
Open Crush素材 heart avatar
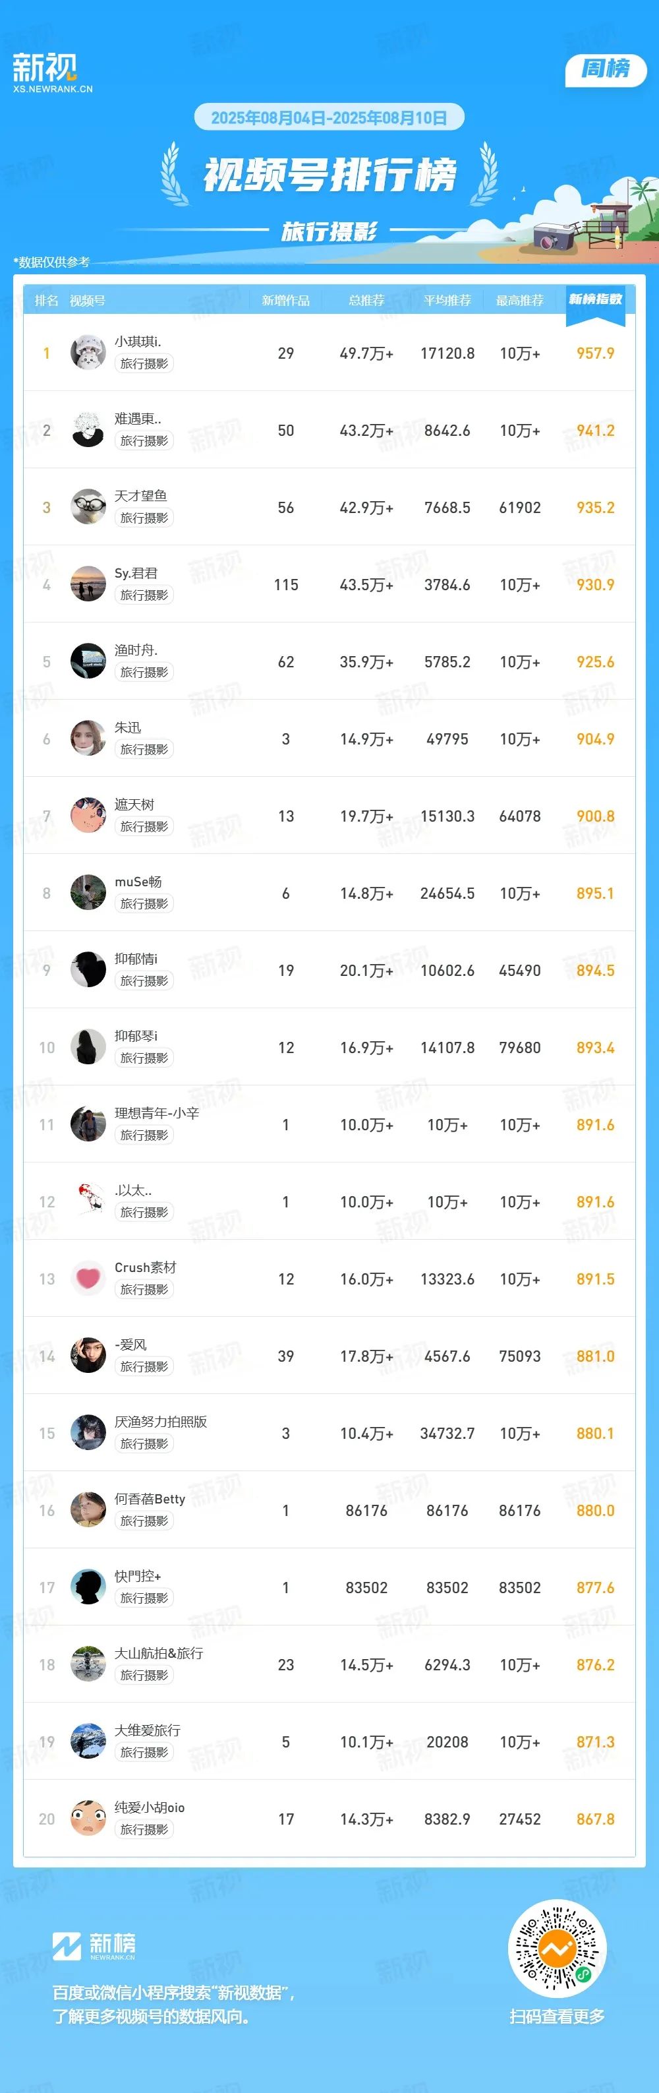coord(88,1279)
